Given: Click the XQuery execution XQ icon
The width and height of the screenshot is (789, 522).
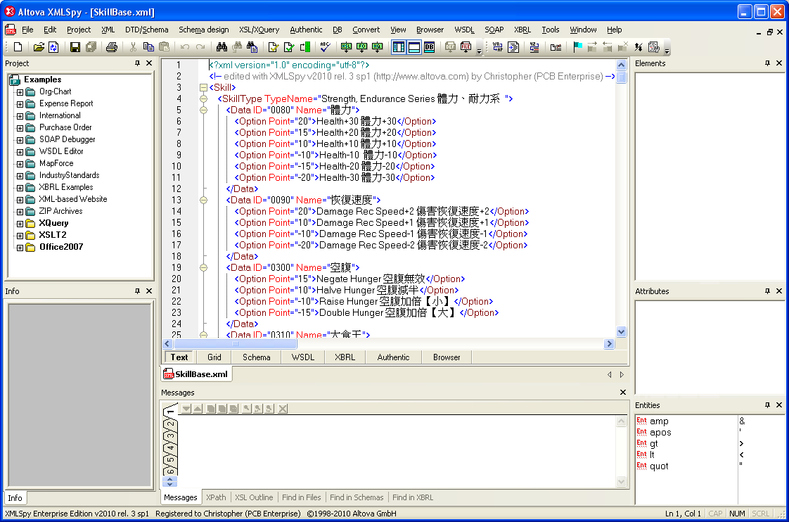Looking at the screenshot, I should tap(378, 47).
